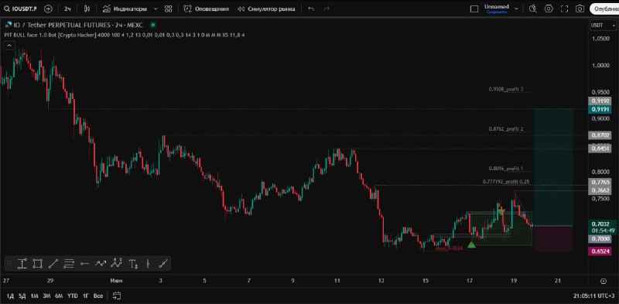Select the horizontal ray tool

click(84, 264)
